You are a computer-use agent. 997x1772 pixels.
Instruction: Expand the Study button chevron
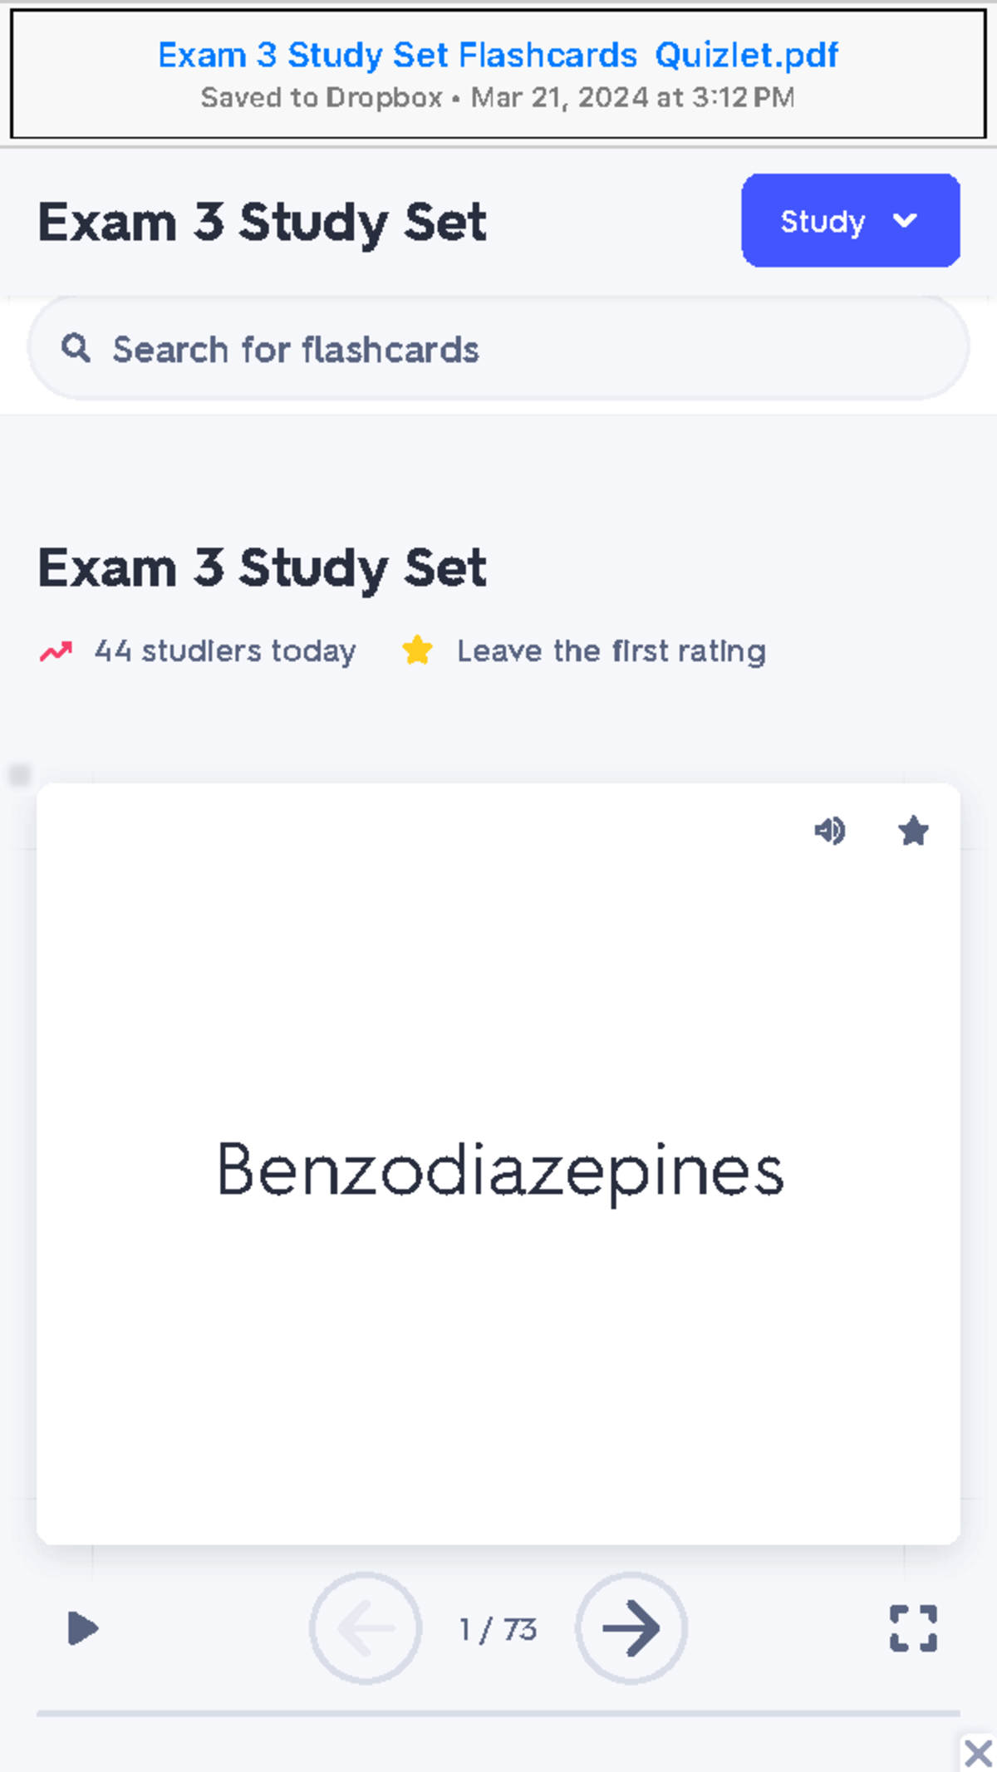coord(906,219)
